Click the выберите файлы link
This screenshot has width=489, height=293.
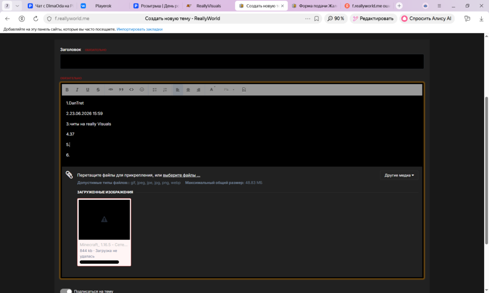click(181, 175)
